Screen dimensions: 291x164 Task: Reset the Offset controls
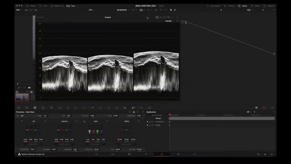(x=138, y=121)
